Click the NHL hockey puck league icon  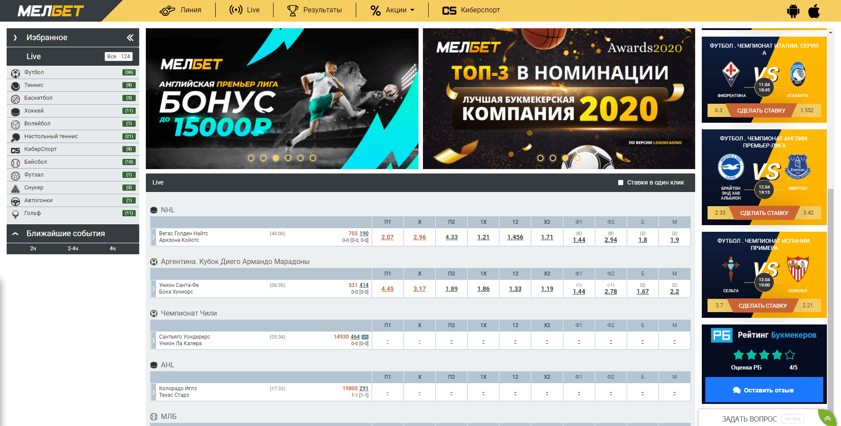[x=154, y=210]
